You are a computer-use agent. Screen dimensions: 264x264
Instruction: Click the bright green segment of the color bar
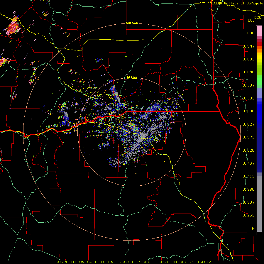[x=259, y=80]
